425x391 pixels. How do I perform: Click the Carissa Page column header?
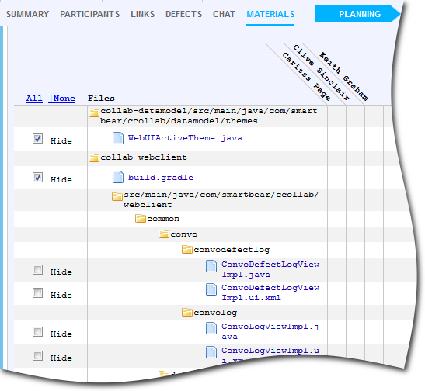(306, 77)
